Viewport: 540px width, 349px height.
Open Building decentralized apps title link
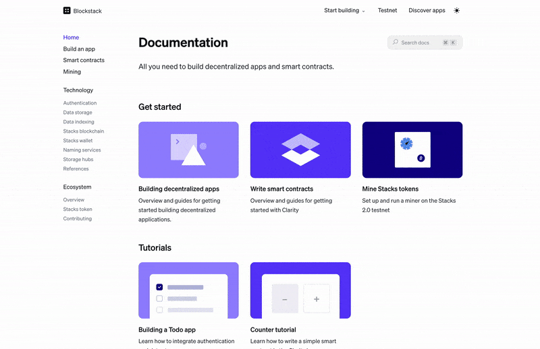(x=179, y=189)
